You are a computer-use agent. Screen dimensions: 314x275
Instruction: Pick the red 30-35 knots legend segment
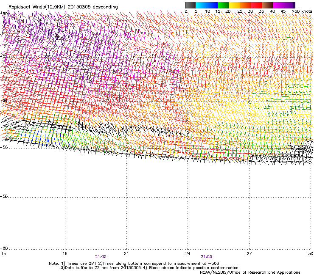[256, 5]
